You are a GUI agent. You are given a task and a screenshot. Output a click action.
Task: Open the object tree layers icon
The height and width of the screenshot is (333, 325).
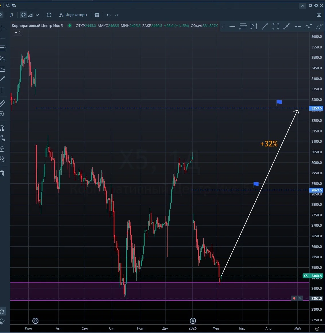click(2, 322)
